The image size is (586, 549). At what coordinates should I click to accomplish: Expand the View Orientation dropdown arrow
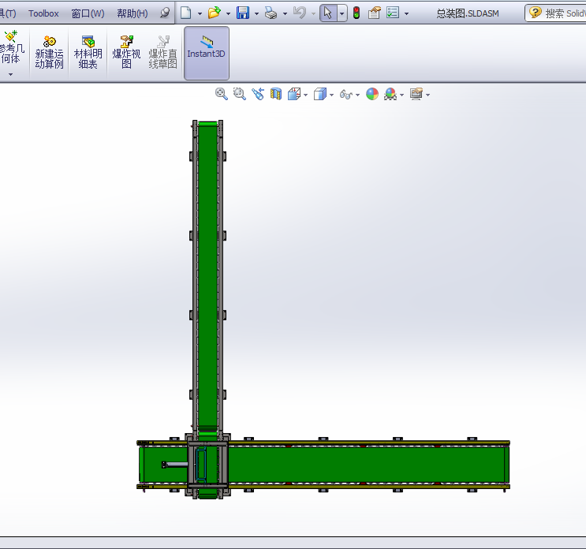pyautogui.click(x=306, y=95)
